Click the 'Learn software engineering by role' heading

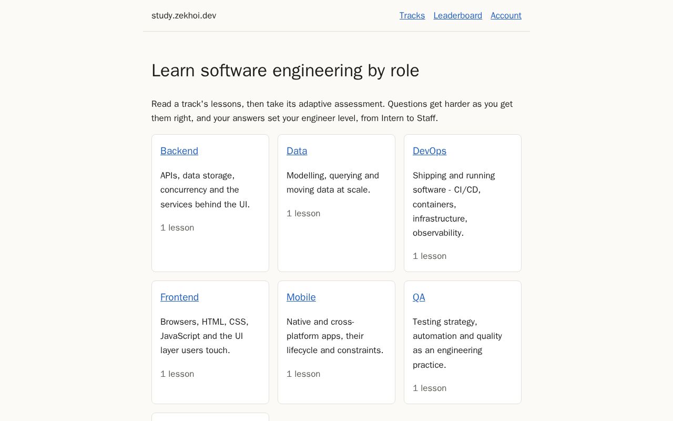(x=285, y=71)
